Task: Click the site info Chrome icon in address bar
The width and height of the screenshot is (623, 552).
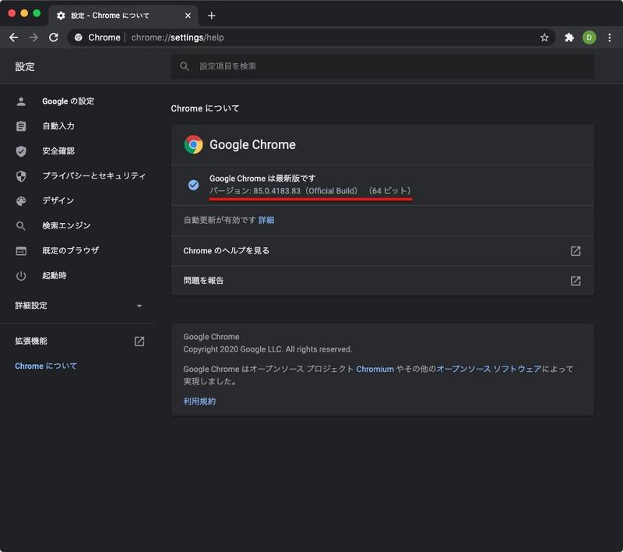Action: coord(79,37)
